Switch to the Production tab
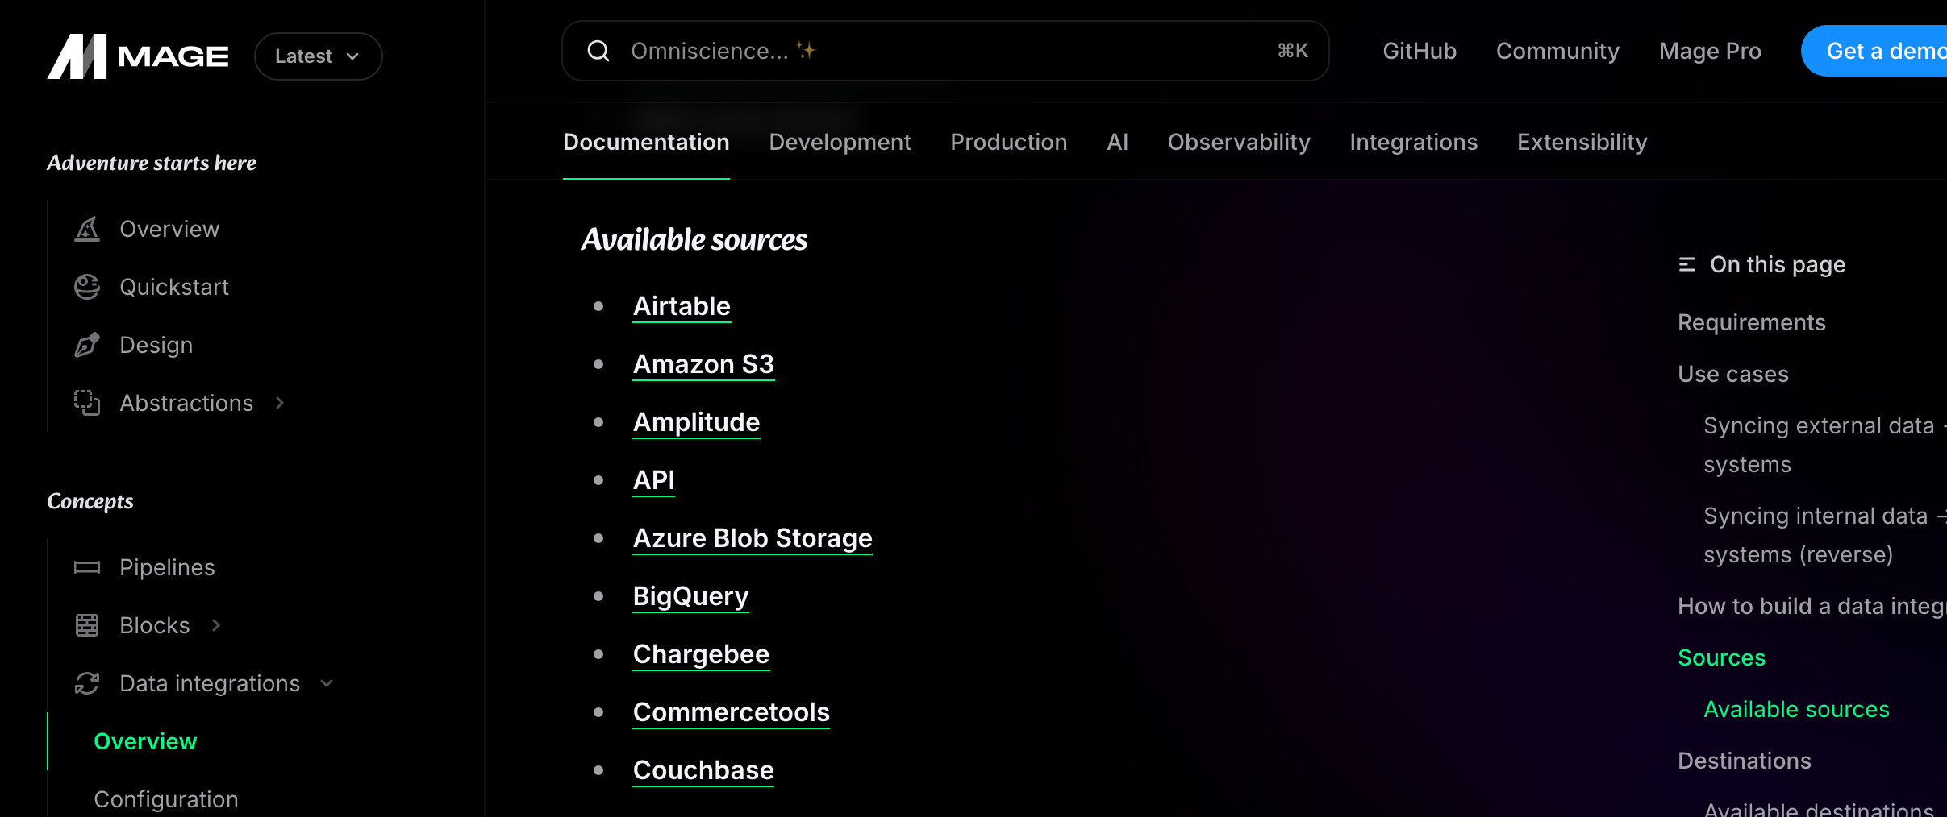 click(x=1008, y=142)
